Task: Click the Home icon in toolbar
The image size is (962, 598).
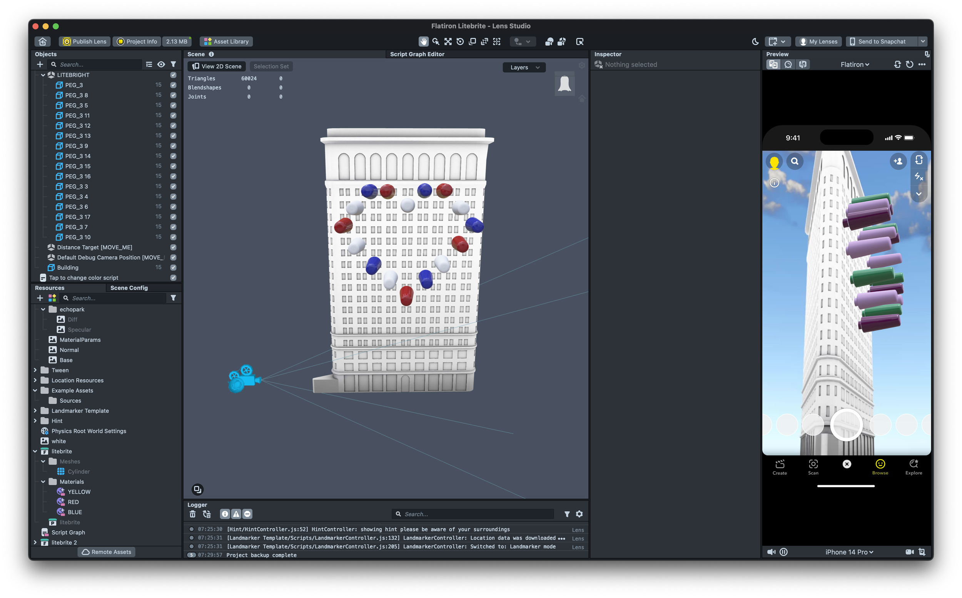Action: click(43, 42)
